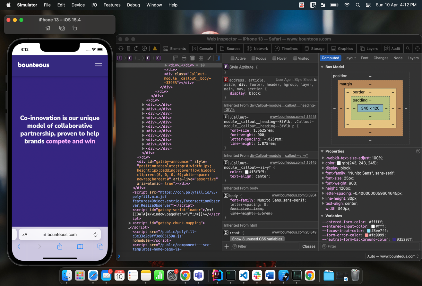The width and height of the screenshot is (422, 286).
Task: Enable the Visited pseudo-class checkbox
Action: 295,58
